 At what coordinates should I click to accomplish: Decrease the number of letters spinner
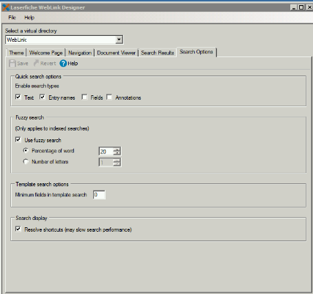click(x=117, y=164)
